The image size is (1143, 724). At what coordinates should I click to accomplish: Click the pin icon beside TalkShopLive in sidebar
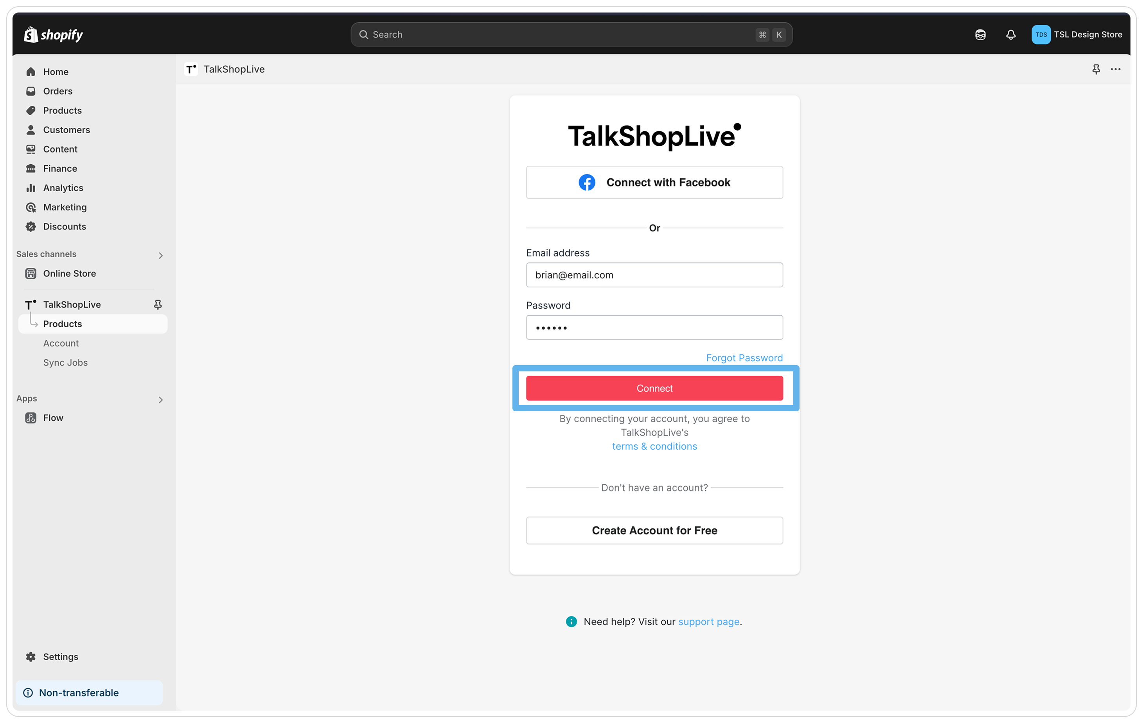(158, 305)
